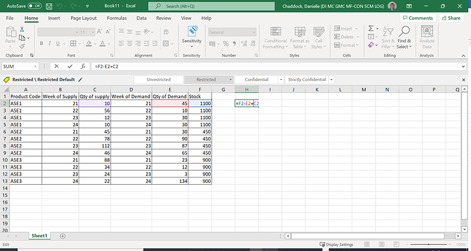Toggle Bold formatting
Screen dimensions: 471x251
(x=42, y=44)
